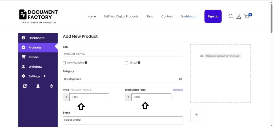Open the shopping cart icon
273x127 pixels.
tap(247, 16)
